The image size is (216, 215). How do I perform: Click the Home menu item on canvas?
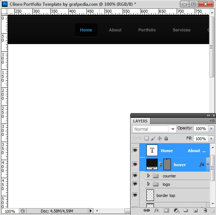(x=86, y=30)
